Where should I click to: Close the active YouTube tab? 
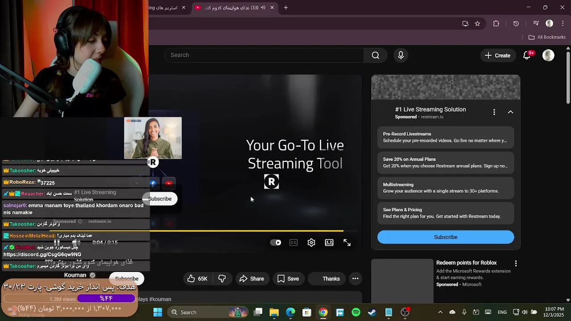(272, 8)
